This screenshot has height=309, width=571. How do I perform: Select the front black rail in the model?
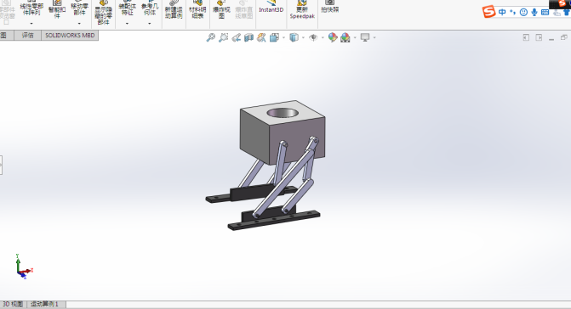click(x=274, y=221)
